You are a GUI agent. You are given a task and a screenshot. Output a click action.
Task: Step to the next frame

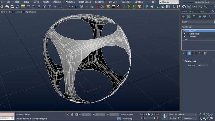[153, 114]
